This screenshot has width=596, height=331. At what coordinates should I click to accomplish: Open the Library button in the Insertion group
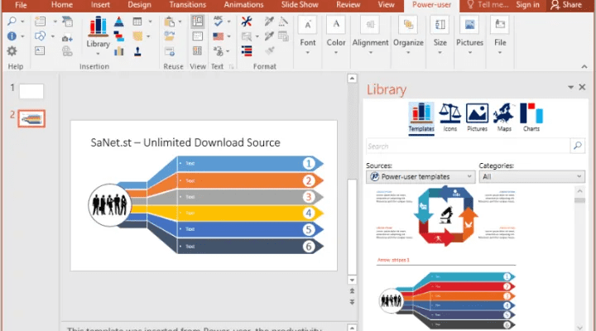pos(98,36)
